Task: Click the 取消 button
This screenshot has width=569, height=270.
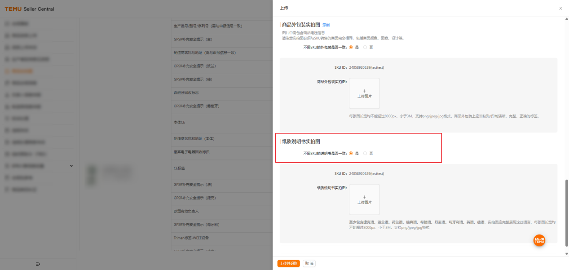Action: click(309, 263)
